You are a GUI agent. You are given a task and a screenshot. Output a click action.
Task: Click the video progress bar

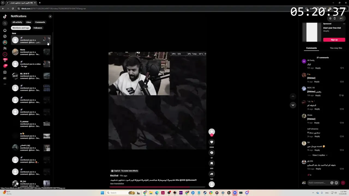coord(157,187)
